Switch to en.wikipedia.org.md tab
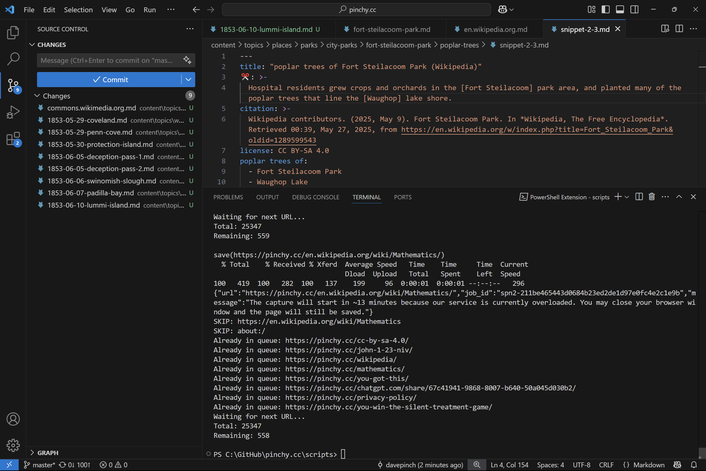 click(x=495, y=29)
